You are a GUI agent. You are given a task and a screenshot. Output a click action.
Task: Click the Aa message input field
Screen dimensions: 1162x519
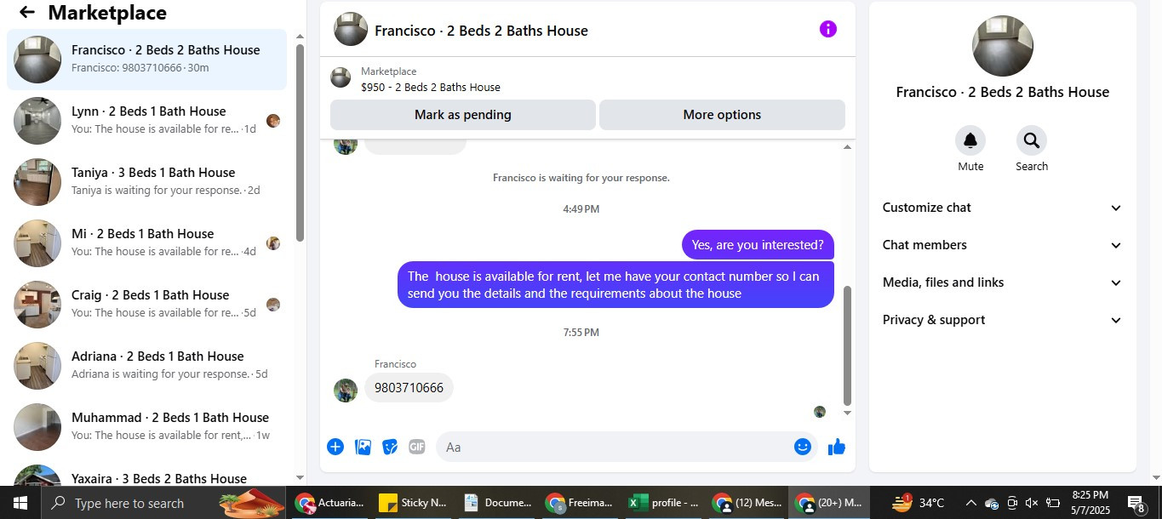pyautogui.click(x=613, y=447)
